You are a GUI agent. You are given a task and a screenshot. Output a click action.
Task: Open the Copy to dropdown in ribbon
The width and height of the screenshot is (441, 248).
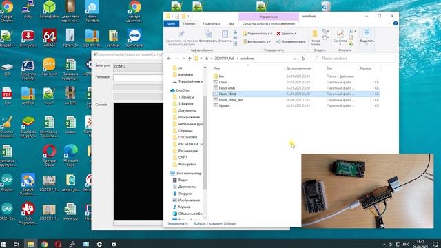click(257, 41)
